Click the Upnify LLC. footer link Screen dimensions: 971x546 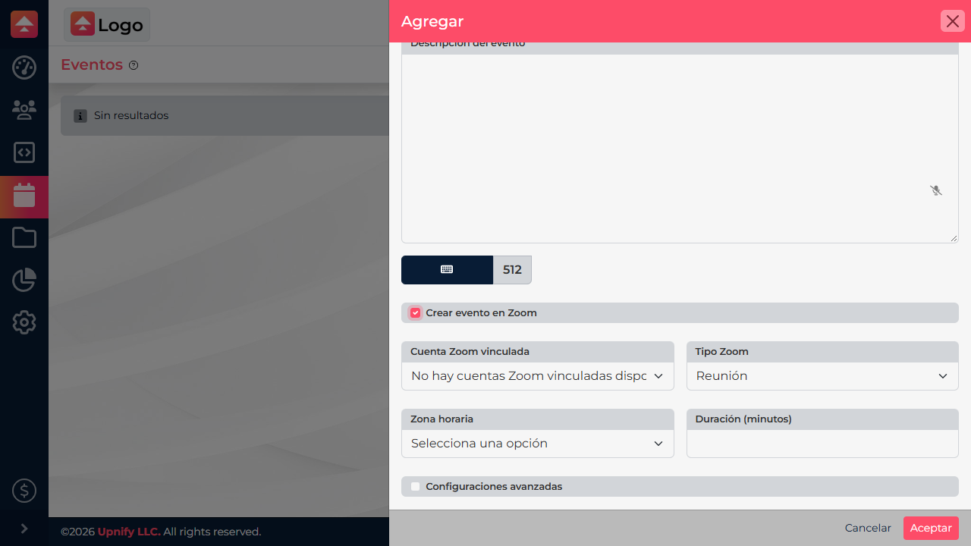click(x=129, y=532)
